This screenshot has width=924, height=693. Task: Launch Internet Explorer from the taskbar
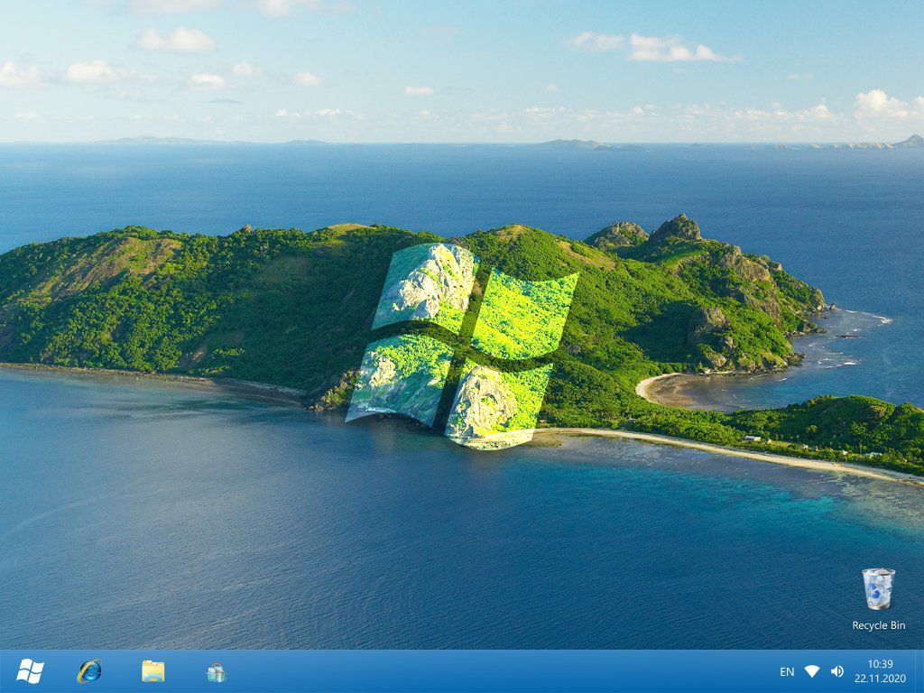point(89,671)
